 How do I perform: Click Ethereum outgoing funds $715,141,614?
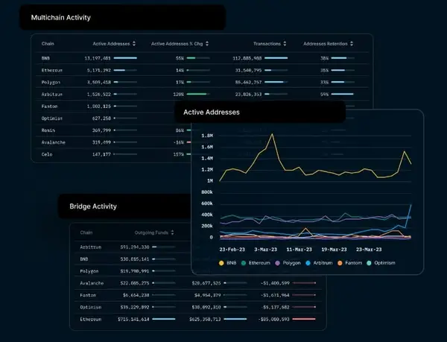click(x=133, y=319)
